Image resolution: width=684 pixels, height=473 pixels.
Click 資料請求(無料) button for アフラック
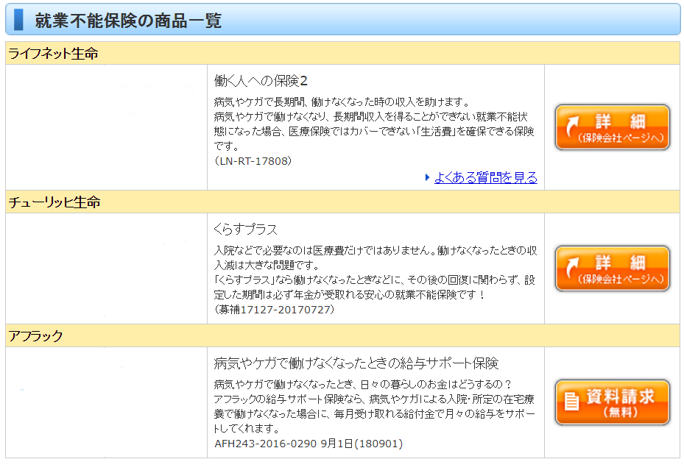(x=612, y=402)
